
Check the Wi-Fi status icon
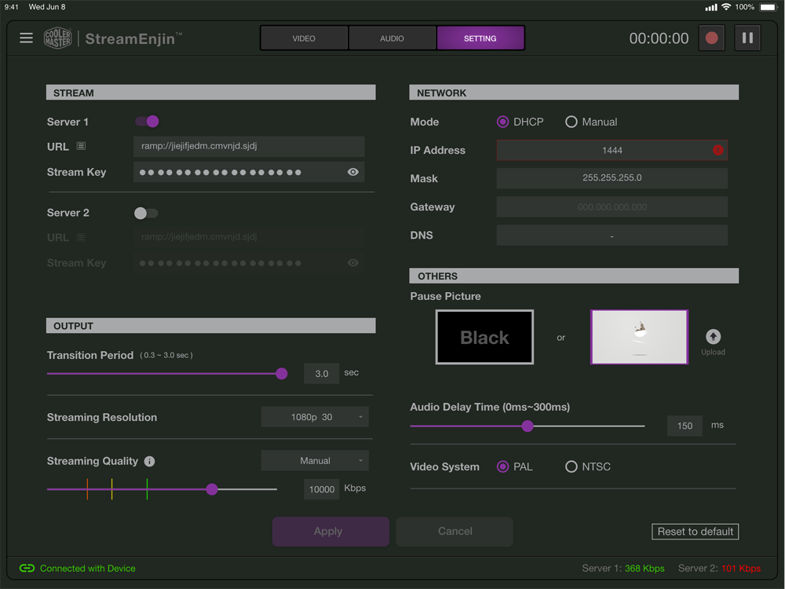click(726, 6)
